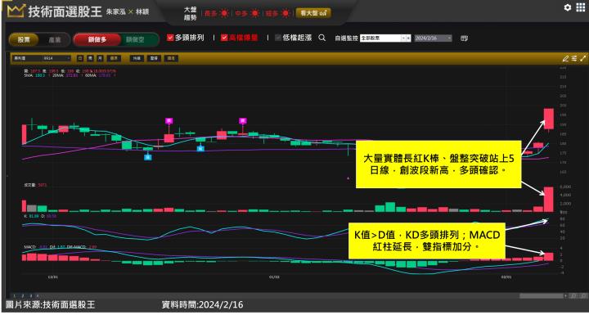
Task: Click the 看大盤 button
Action: click(x=313, y=13)
